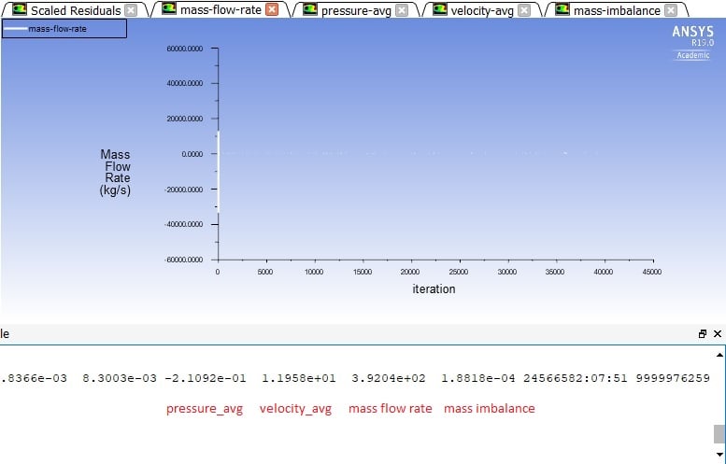This screenshot has height=464, width=726.
Task: Click the console value 1.8818e-04
Action: pyautogui.click(x=477, y=378)
